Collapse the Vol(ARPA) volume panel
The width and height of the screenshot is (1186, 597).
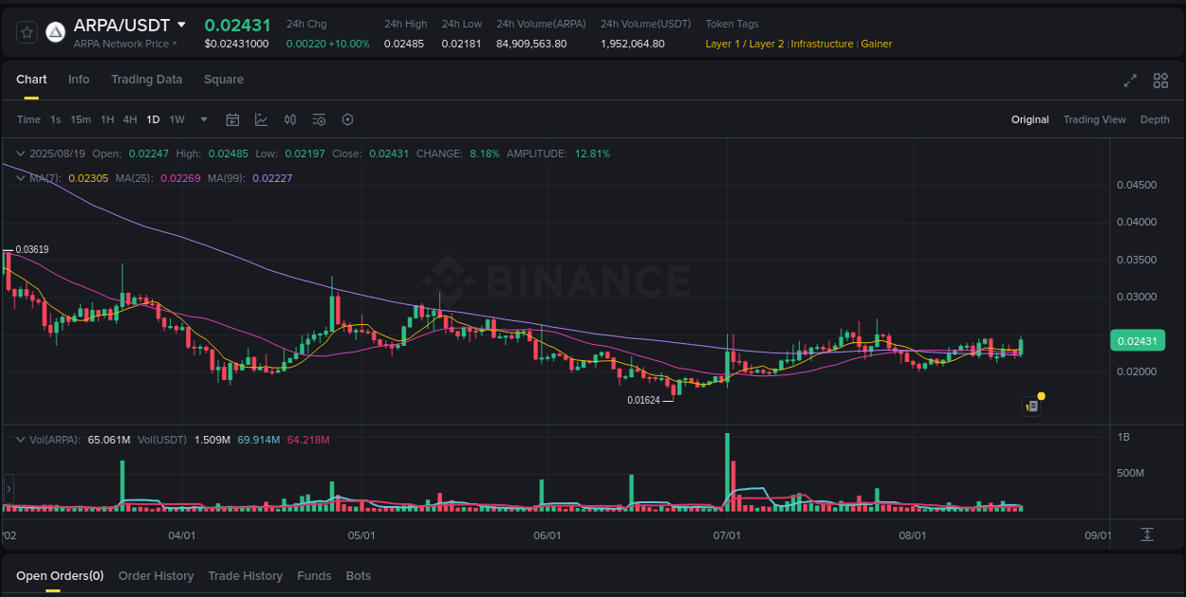click(20, 439)
